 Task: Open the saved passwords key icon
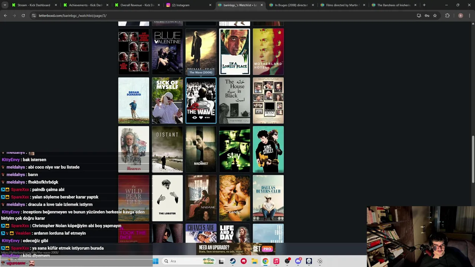tap(427, 16)
